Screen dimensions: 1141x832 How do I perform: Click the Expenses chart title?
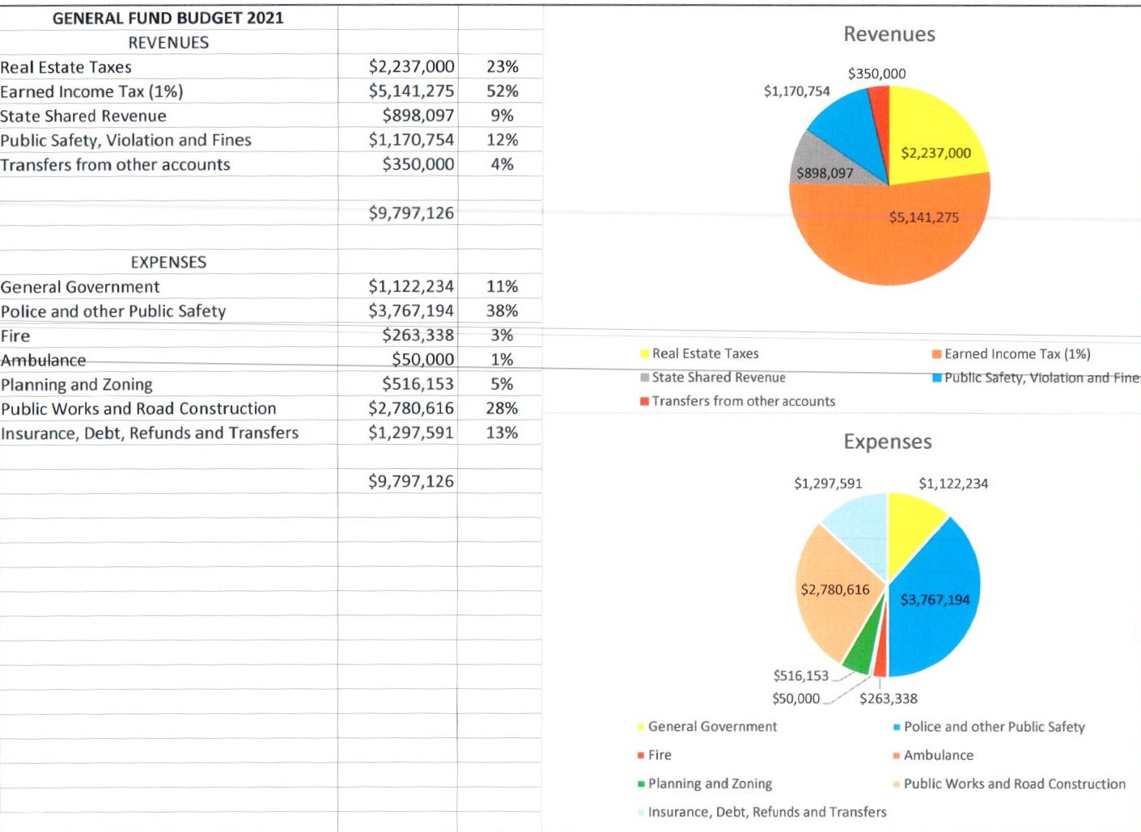(x=888, y=441)
